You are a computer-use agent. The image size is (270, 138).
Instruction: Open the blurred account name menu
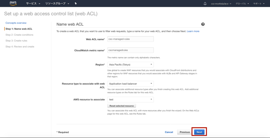(221, 3)
